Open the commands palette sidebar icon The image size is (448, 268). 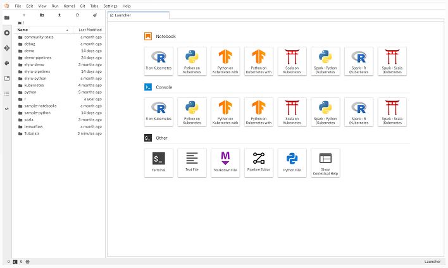point(7,63)
